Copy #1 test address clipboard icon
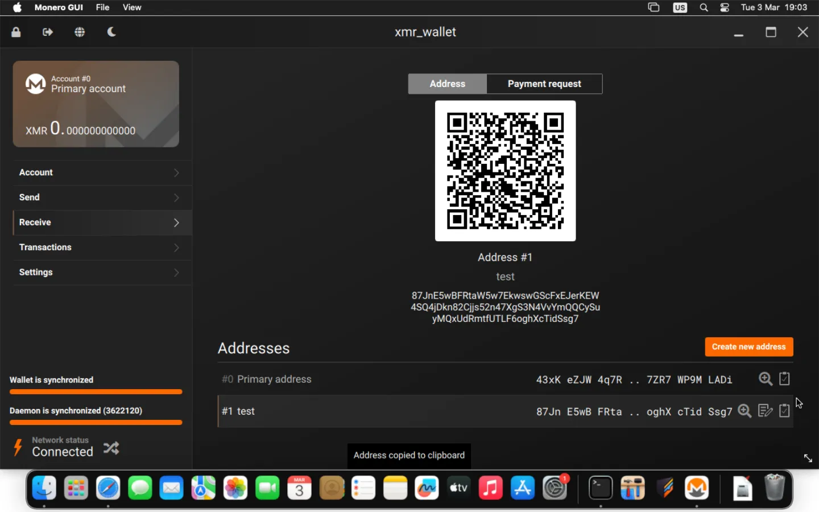 [x=785, y=411]
